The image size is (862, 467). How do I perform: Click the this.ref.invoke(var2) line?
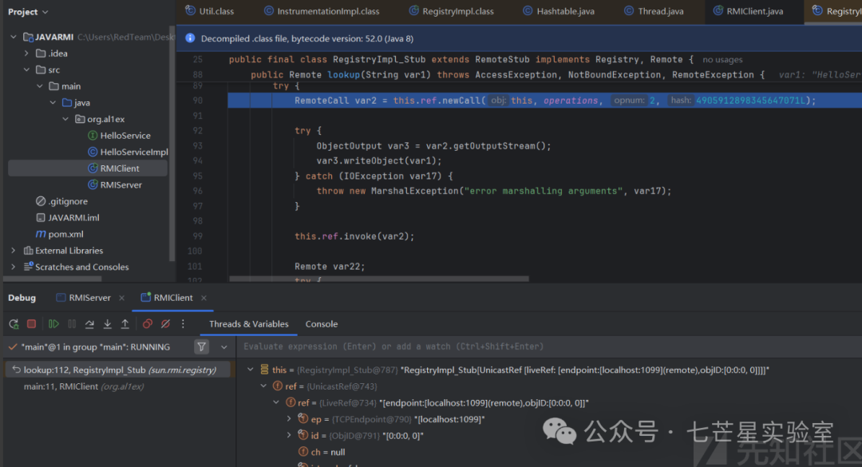click(x=354, y=236)
